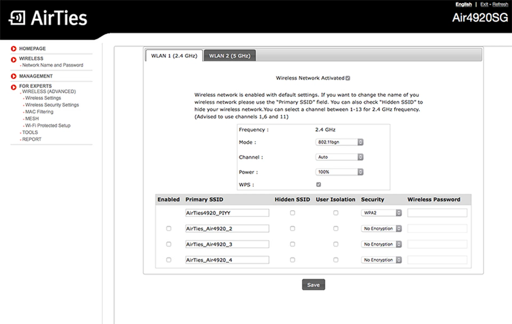512x324 pixels.
Task: Check Hidden SSID for AirTies4920_PIYY
Action: tap(293, 213)
